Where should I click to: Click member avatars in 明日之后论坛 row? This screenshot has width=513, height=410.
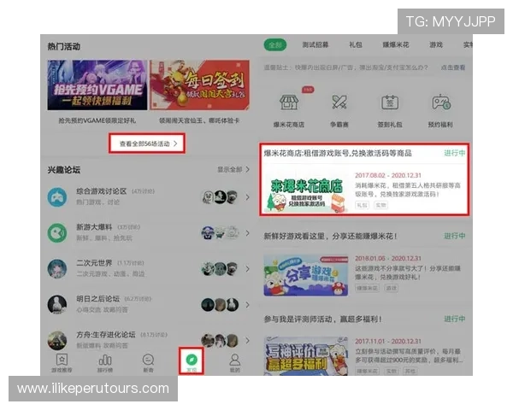[220, 304]
